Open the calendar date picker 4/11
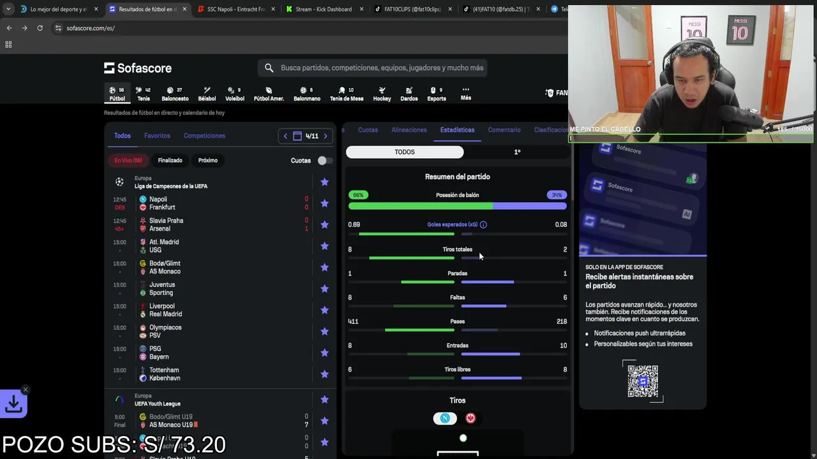817x459 pixels. [306, 136]
